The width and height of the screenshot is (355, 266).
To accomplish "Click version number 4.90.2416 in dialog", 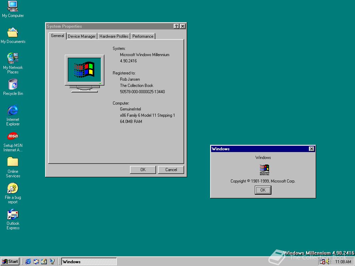I will point(128,61).
